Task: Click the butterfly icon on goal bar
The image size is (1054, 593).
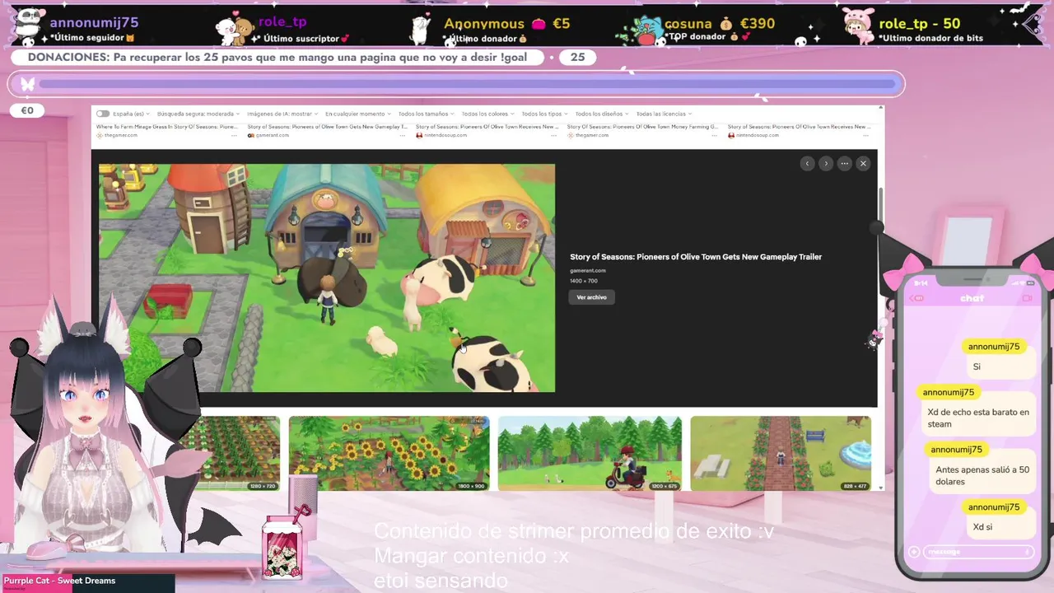Action: click(27, 84)
